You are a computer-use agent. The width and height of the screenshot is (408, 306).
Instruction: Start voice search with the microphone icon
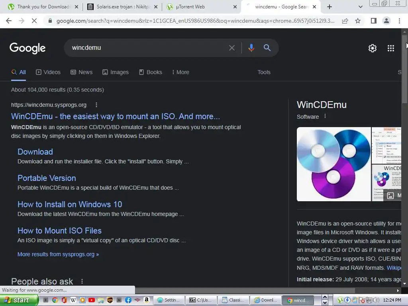[251, 48]
